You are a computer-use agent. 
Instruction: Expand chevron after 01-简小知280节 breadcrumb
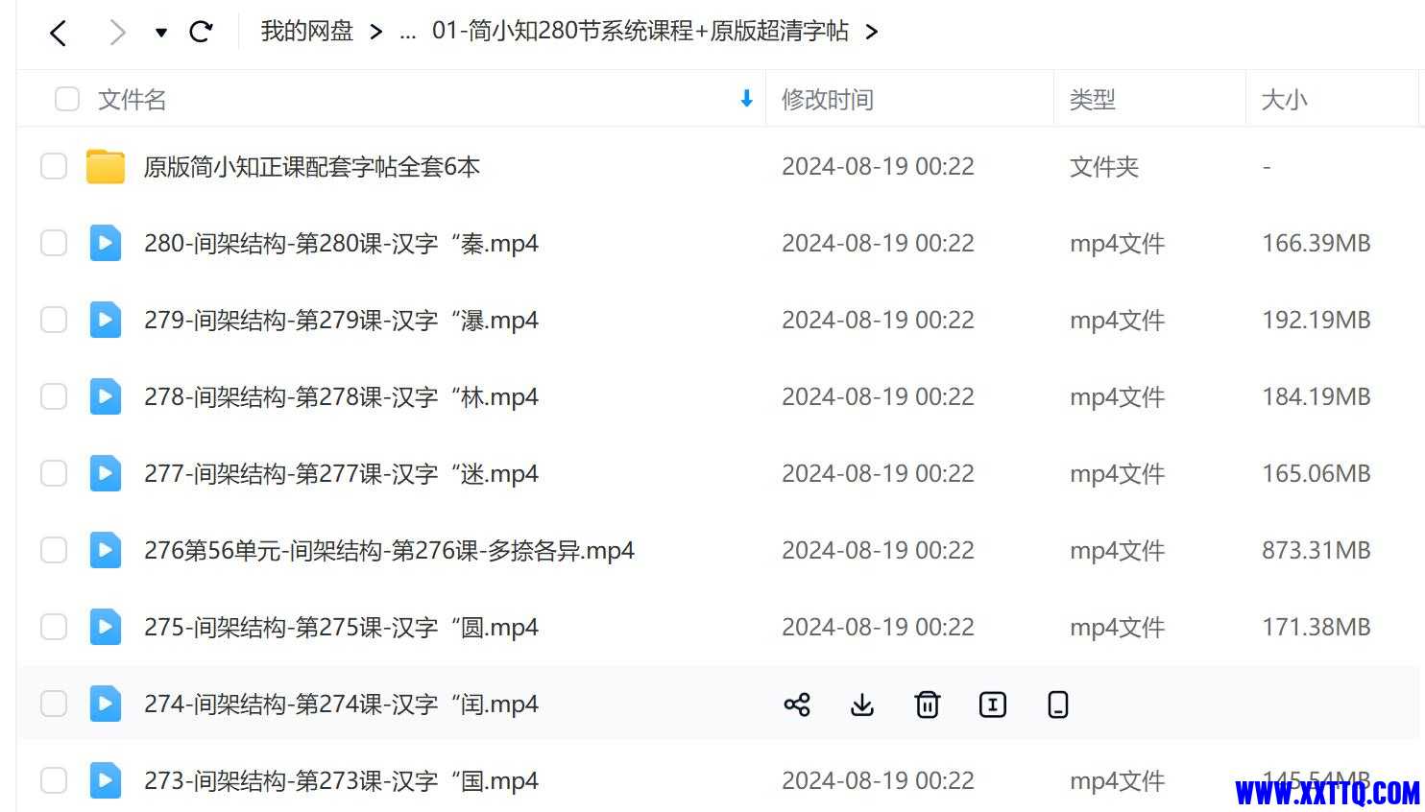(x=872, y=33)
